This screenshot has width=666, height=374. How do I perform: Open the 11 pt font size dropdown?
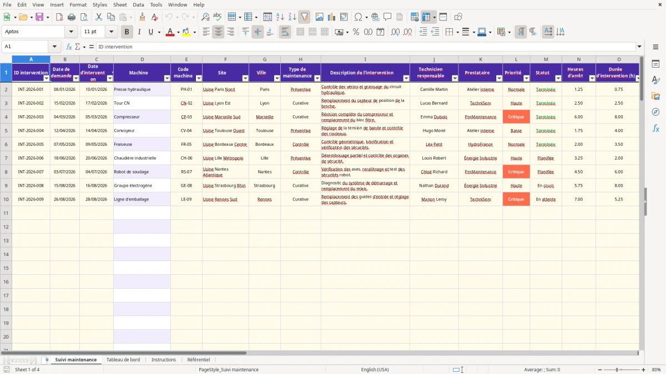pyautogui.click(x=112, y=32)
